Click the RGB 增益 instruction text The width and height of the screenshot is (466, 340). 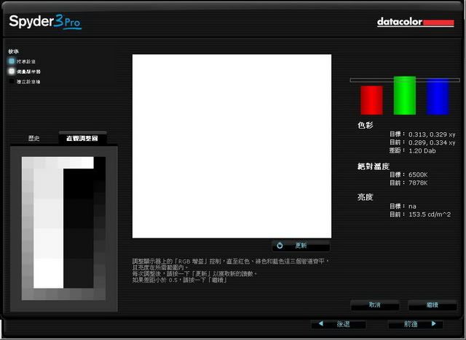[x=231, y=270]
